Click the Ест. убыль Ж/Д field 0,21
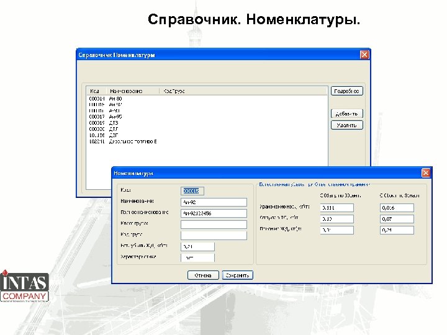This screenshot has width=447, height=335. coord(197,247)
